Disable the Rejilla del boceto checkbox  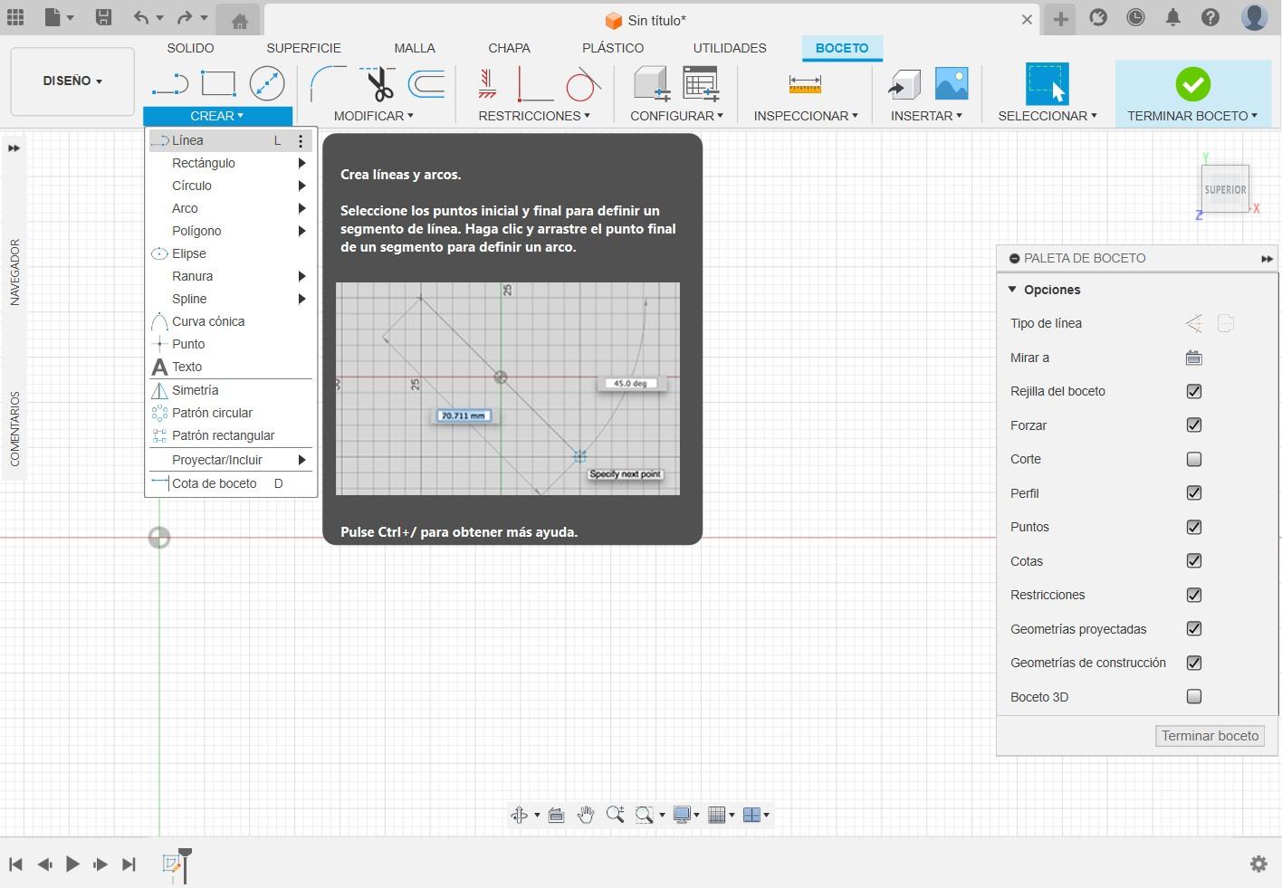point(1193,391)
